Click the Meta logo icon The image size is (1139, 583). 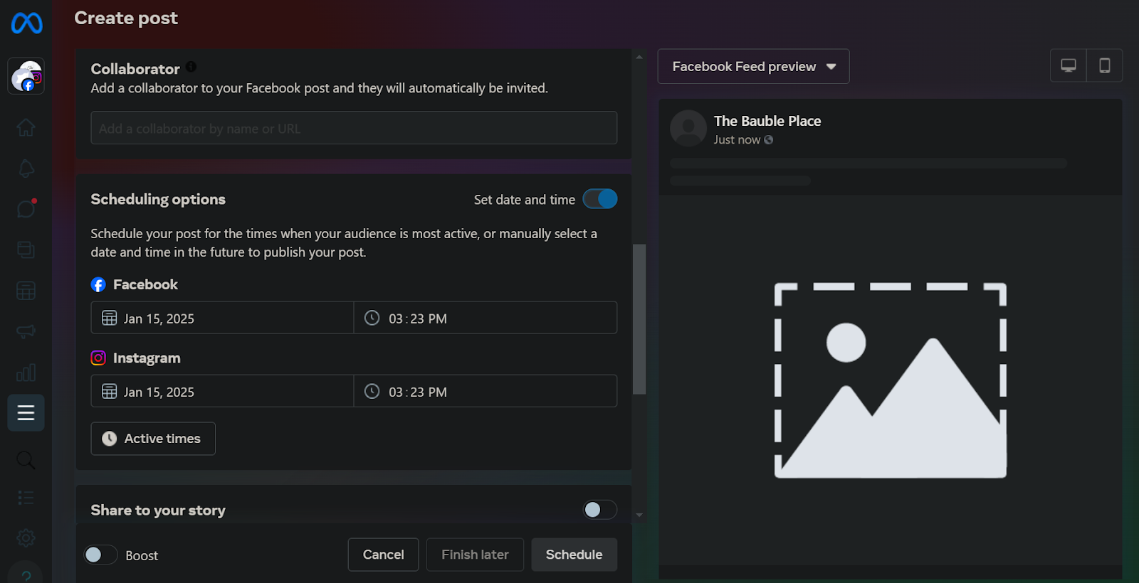click(x=26, y=23)
